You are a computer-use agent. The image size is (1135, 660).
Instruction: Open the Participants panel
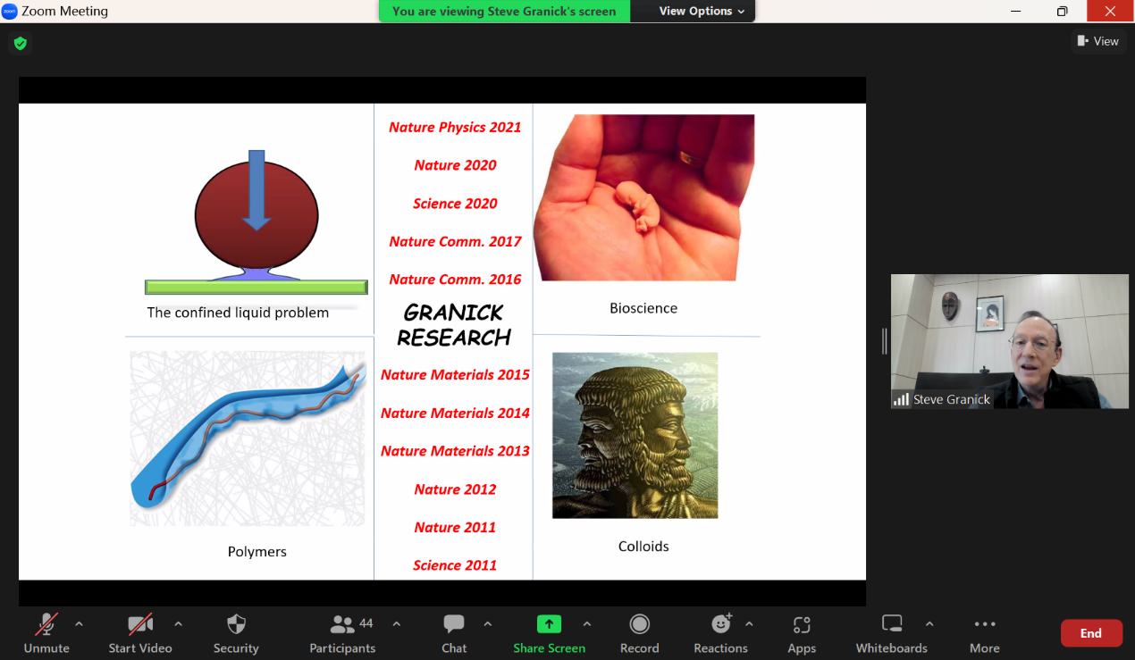click(x=342, y=632)
